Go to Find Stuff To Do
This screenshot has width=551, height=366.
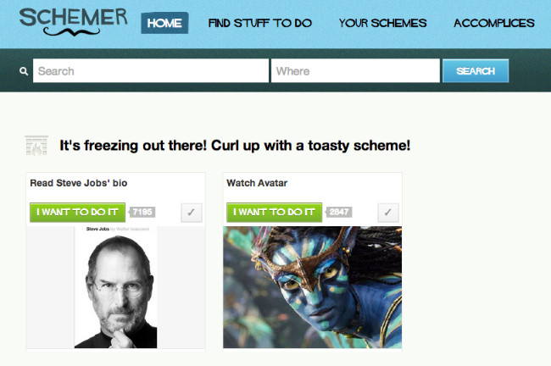coord(260,23)
